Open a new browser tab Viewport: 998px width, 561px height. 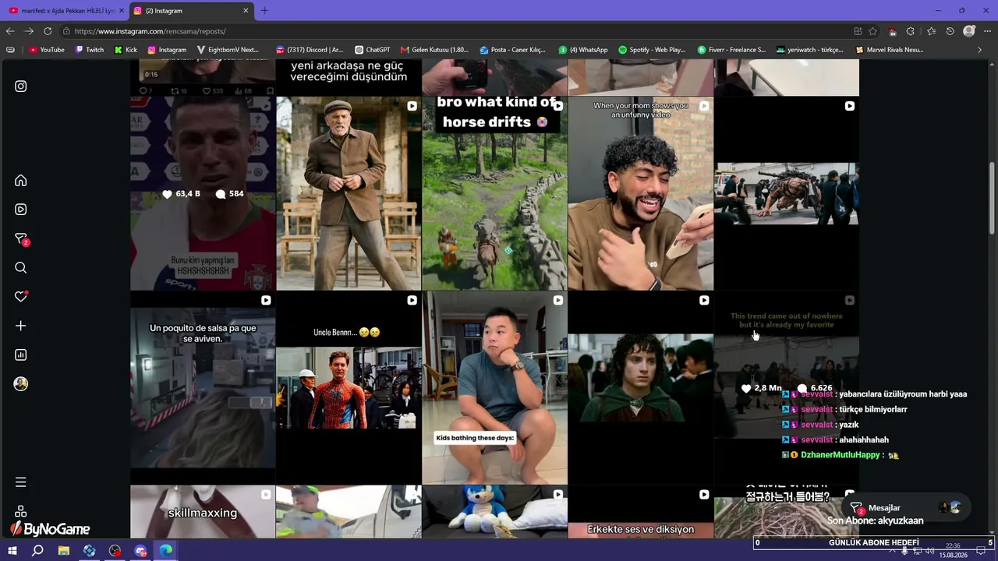pos(264,11)
